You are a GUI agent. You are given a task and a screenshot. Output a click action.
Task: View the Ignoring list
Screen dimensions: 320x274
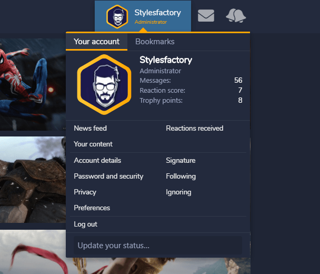(178, 192)
